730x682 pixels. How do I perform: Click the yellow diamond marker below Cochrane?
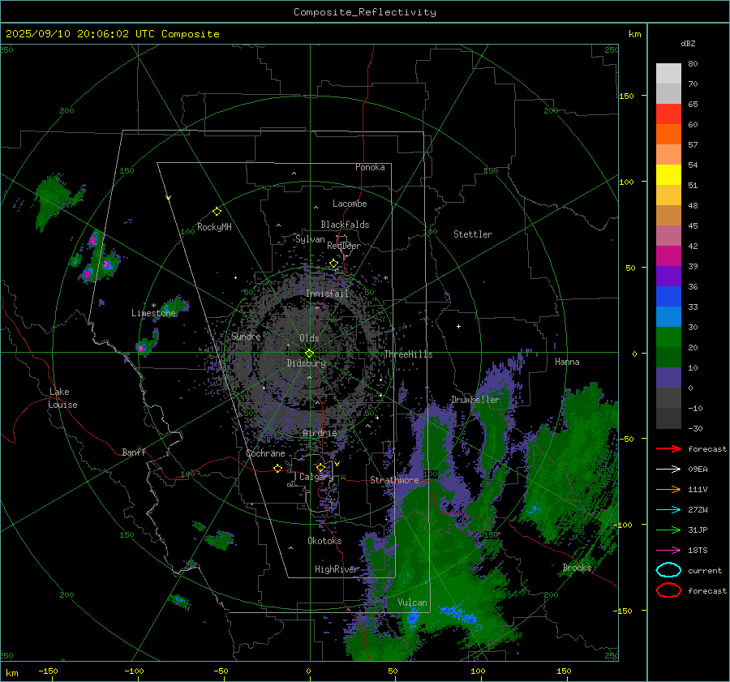click(277, 468)
